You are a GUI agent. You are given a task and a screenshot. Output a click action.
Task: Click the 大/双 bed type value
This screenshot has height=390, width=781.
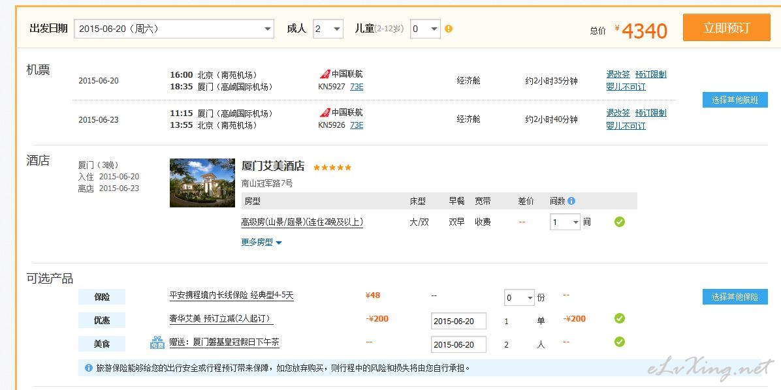[x=419, y=222]
